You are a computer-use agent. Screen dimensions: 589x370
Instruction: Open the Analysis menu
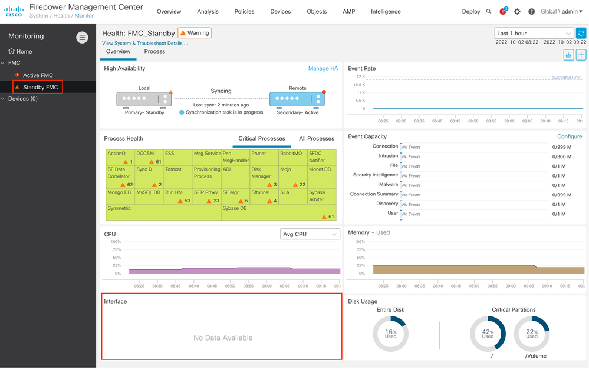click(208, 12)
